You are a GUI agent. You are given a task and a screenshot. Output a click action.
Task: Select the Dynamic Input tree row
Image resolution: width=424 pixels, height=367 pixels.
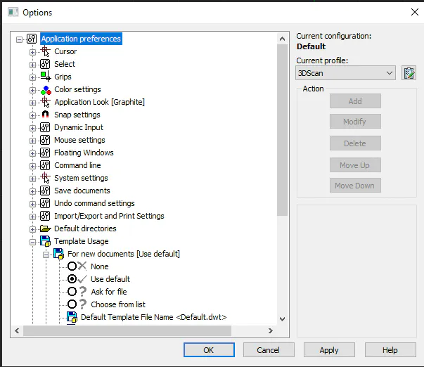pyautogui.click(x=79, y=127)
